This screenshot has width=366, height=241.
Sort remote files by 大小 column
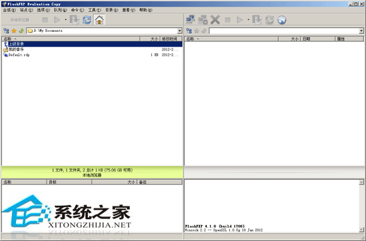[x=289, y=39]
